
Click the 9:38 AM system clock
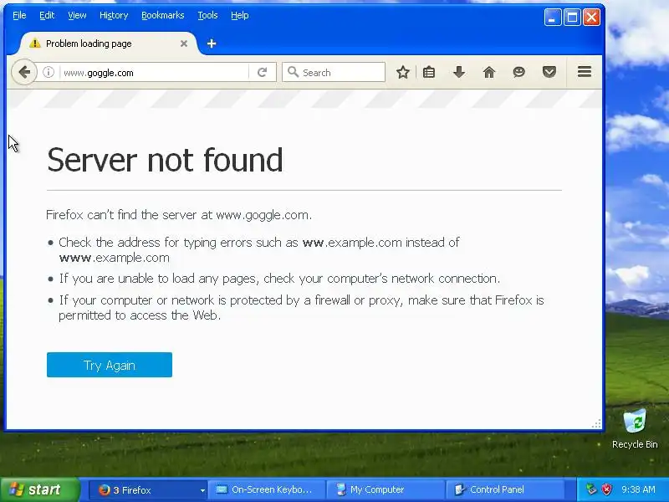(638, 489)
